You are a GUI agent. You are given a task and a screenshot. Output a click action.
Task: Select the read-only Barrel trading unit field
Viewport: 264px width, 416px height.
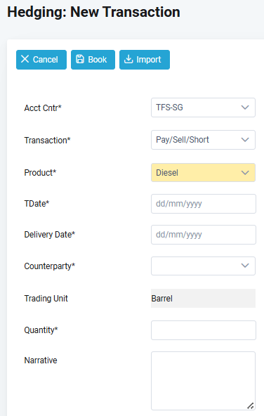(x=203, y=299)
